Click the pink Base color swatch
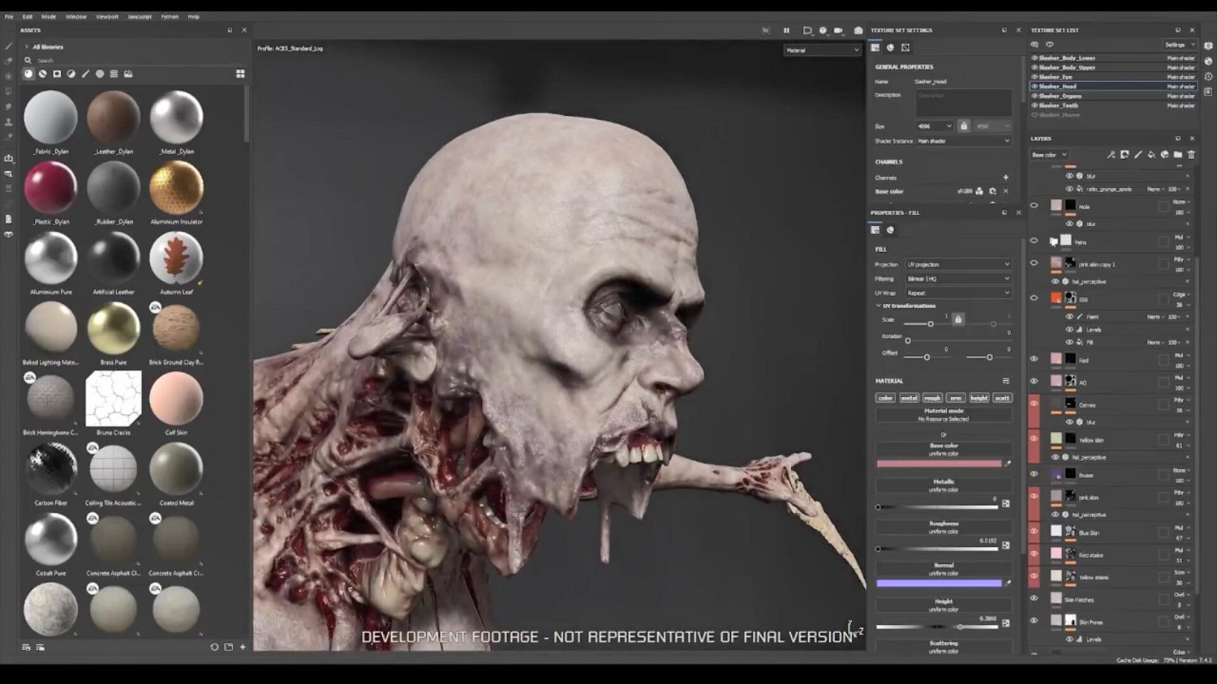The height and width of the screenshot is (684, 1217). click(939, 464)
